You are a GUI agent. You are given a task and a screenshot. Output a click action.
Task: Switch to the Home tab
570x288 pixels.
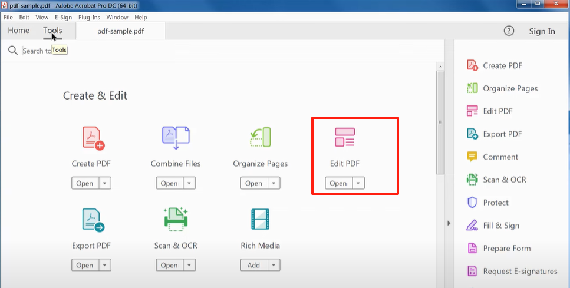(x=18, y=31)
